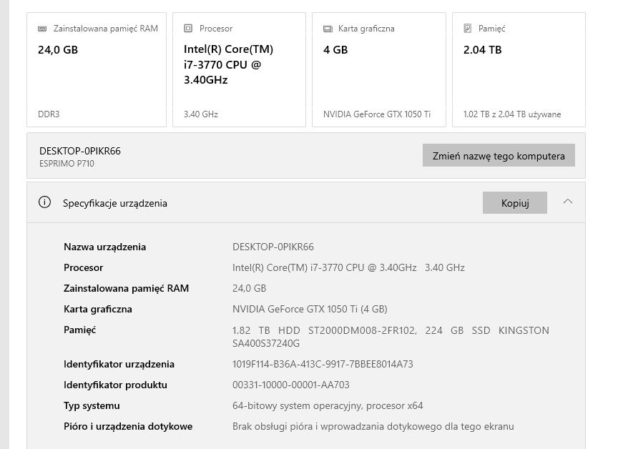Click the Pamięć row label in specifications
623x449 pixels.
coord(80,330)
